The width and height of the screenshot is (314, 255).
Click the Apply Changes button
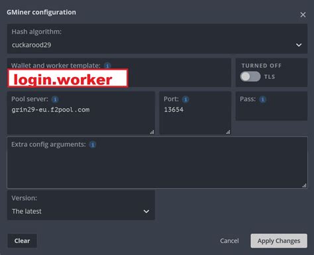[x=279, y=240]
